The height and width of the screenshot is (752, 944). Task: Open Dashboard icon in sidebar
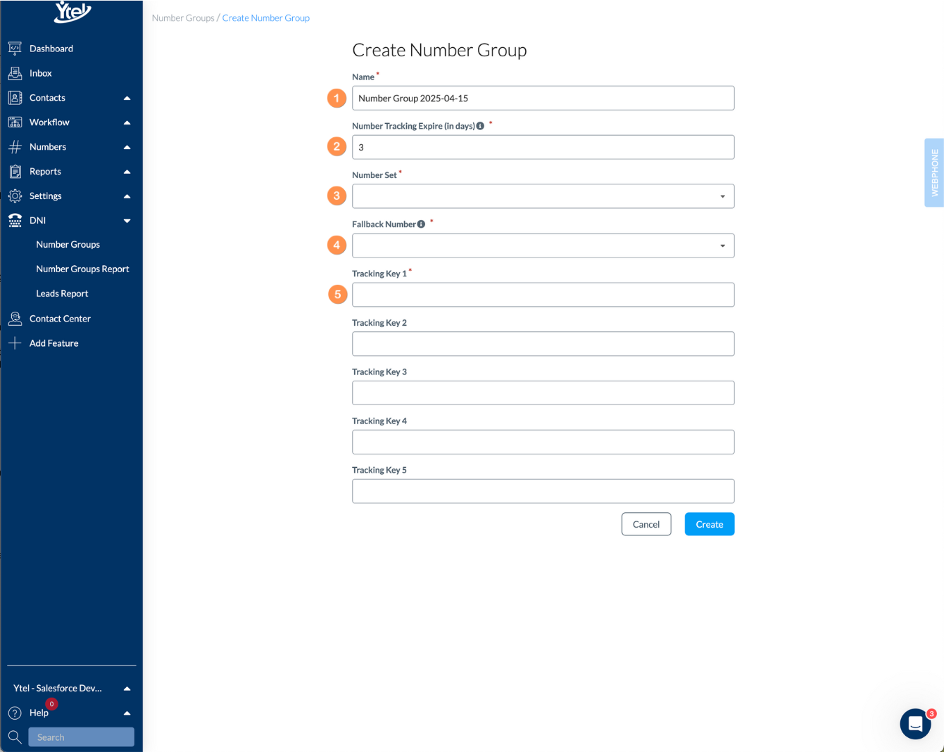(x=15, y=49)
